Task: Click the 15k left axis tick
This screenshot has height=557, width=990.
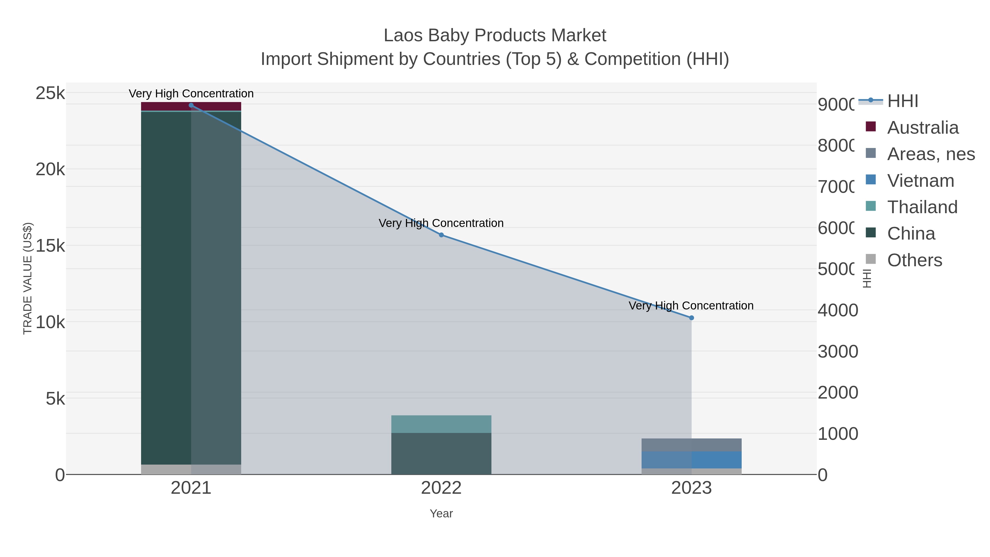Action: click(50, 246)
